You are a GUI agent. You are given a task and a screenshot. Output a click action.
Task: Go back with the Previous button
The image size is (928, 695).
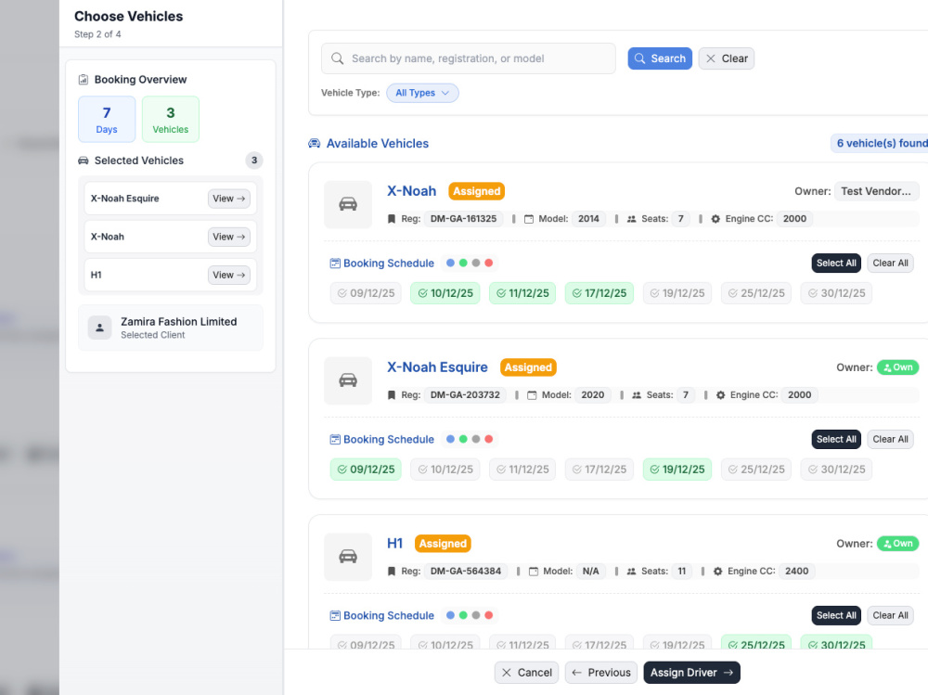[601, 673]
